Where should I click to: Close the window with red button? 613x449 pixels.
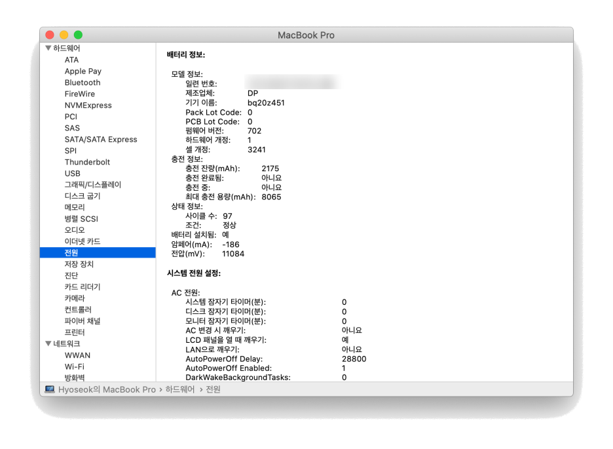50,35
